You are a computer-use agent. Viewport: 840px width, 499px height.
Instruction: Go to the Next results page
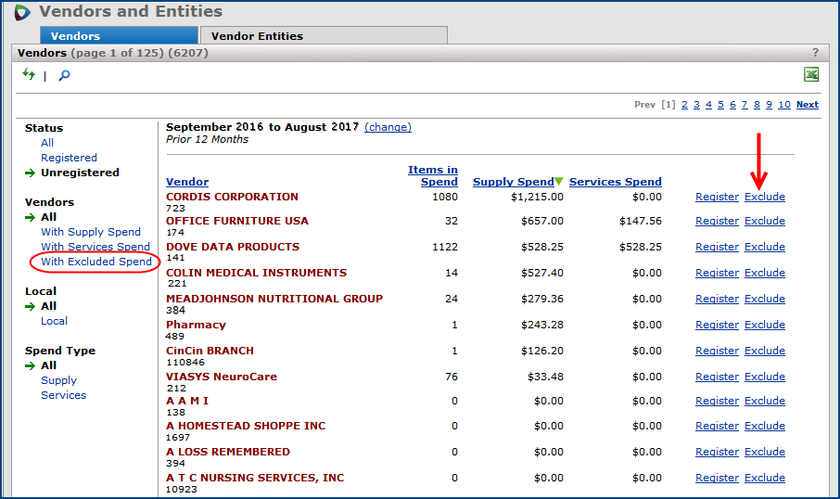coord(807,105)
